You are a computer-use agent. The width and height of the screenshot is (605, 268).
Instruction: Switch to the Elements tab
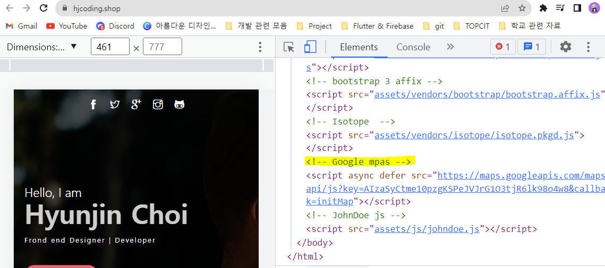pyautogui.click(x=359, y=47)
